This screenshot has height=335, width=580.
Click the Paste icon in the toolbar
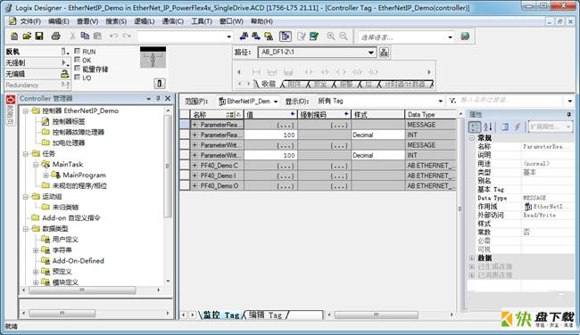coord(97,37)
